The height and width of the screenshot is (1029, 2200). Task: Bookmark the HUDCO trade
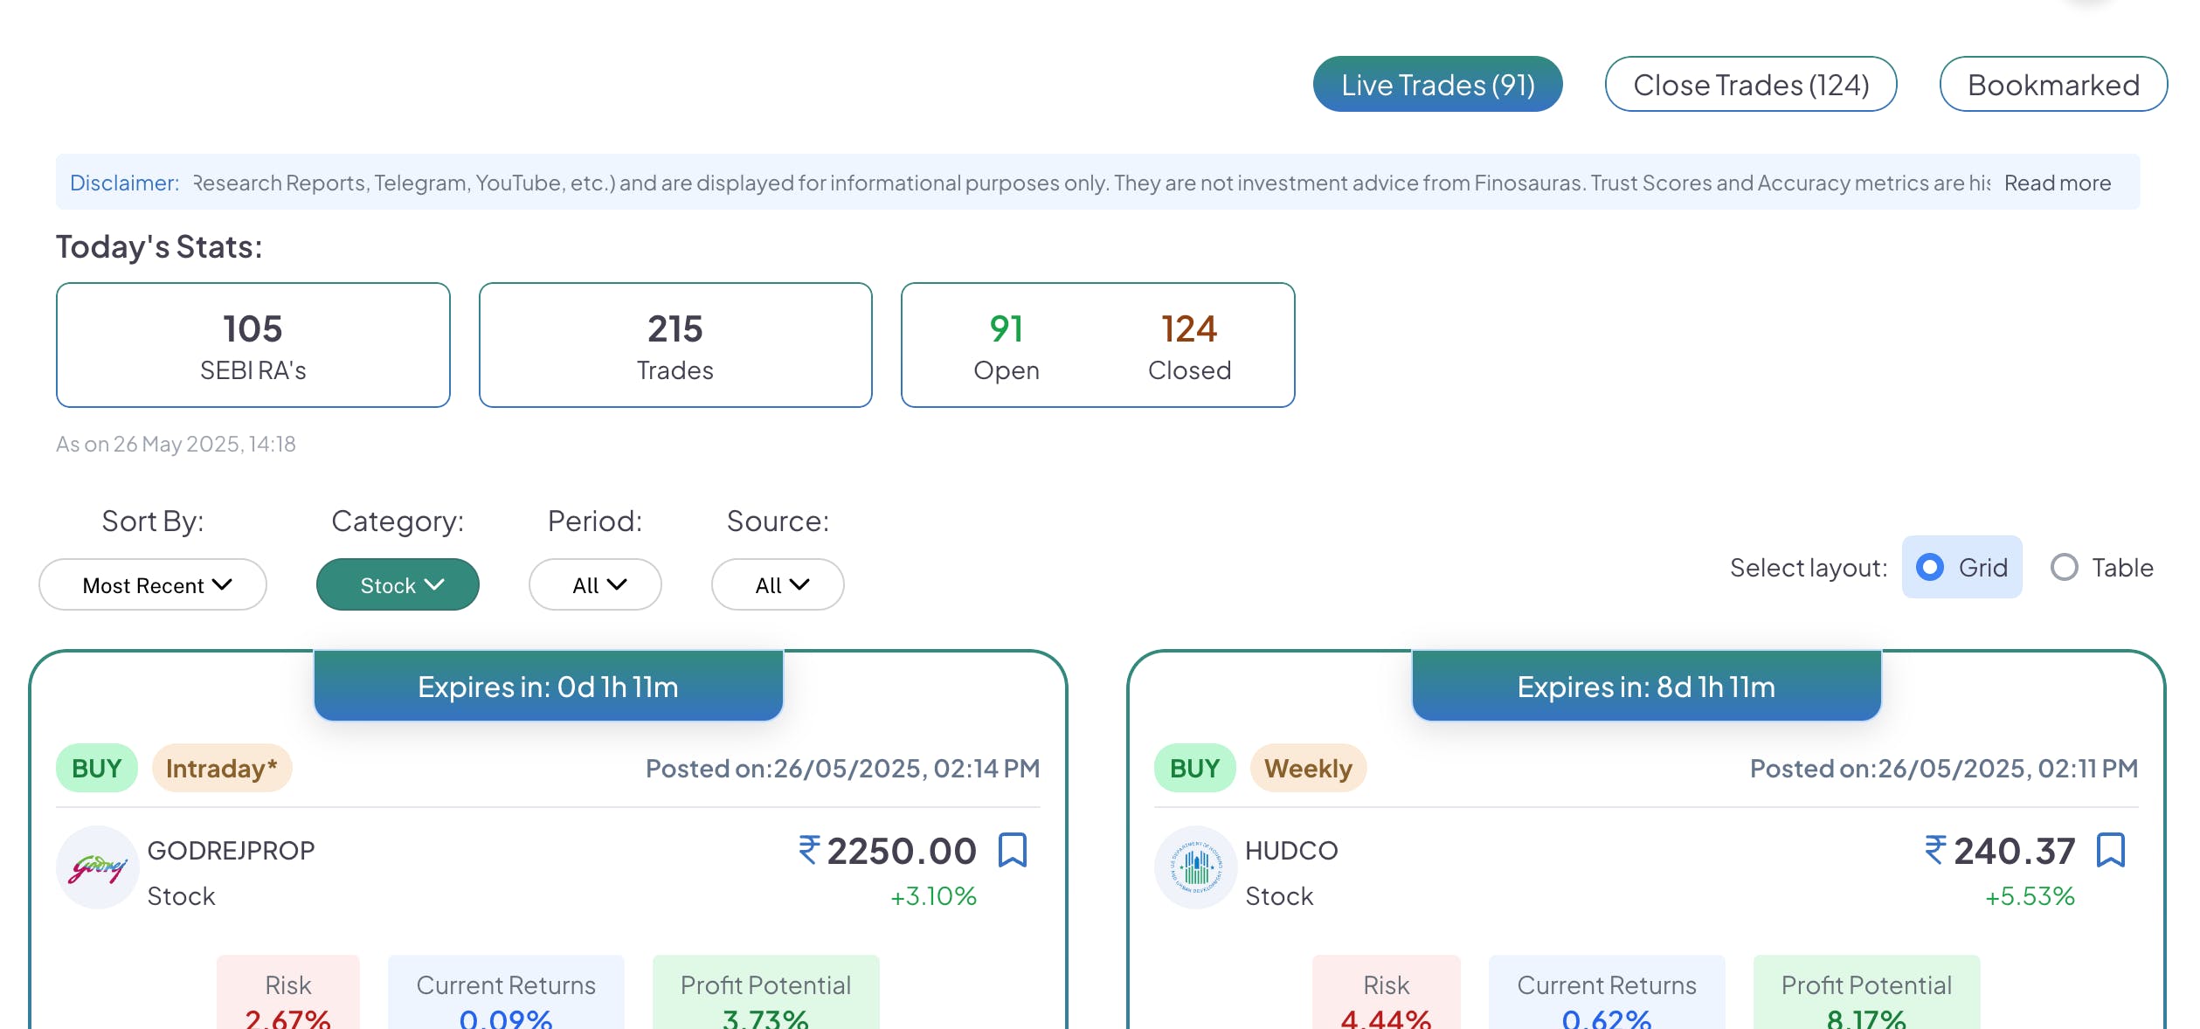coord(2110,850)
